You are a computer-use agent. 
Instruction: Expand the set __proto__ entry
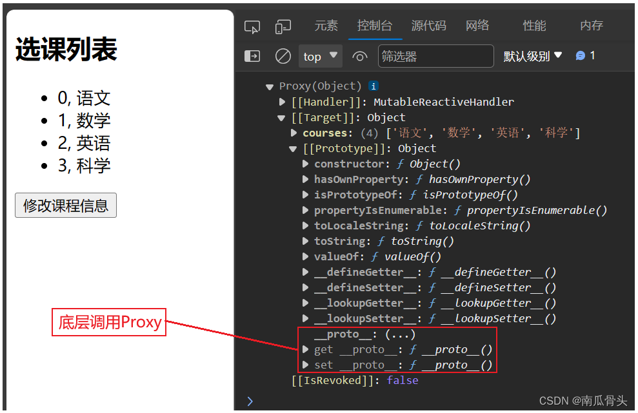(x=304, y=365)
